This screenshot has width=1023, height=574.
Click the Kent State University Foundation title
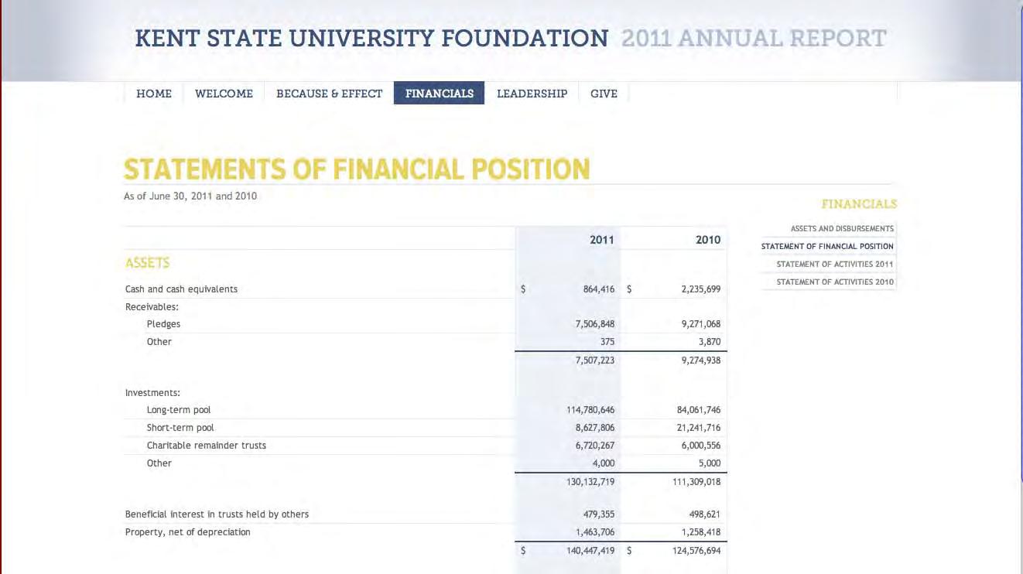coord(371,38)
